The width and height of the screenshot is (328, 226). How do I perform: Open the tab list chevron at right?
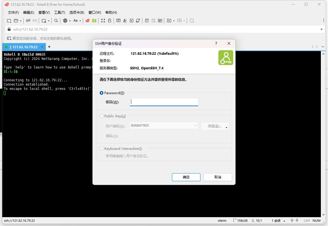coord(323,47)
